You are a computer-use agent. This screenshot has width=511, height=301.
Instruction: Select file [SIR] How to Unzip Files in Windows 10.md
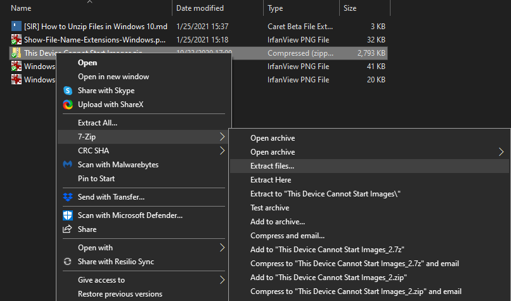(x=96, y=27)
